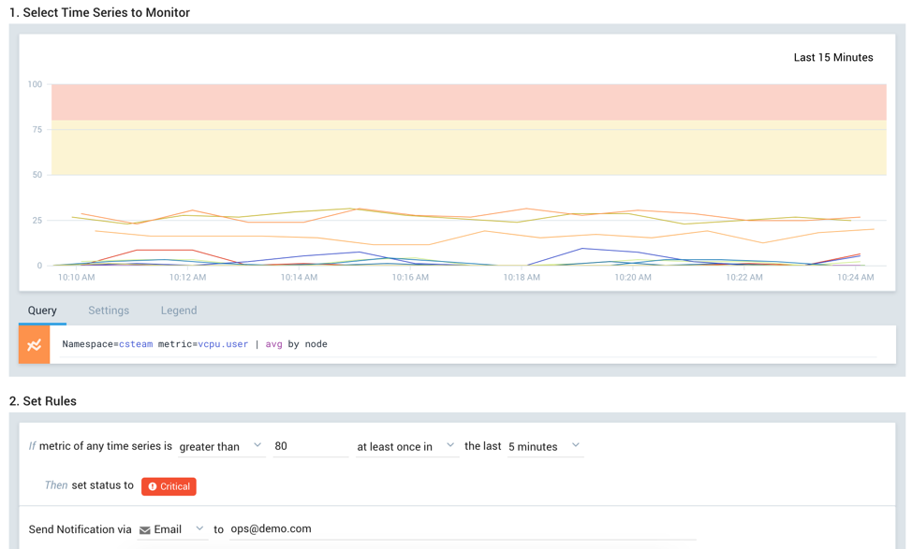
Task: Click the threshold value field showing 80
Action: point(311,446)
